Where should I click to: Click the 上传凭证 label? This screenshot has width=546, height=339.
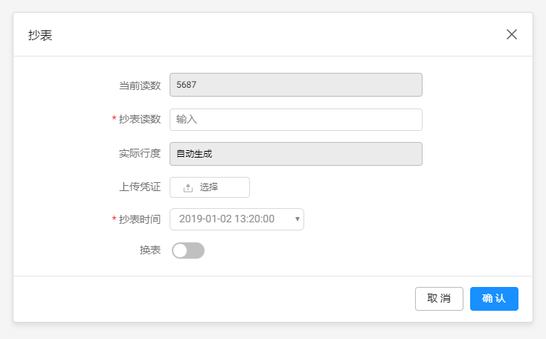tap(140, 187)
